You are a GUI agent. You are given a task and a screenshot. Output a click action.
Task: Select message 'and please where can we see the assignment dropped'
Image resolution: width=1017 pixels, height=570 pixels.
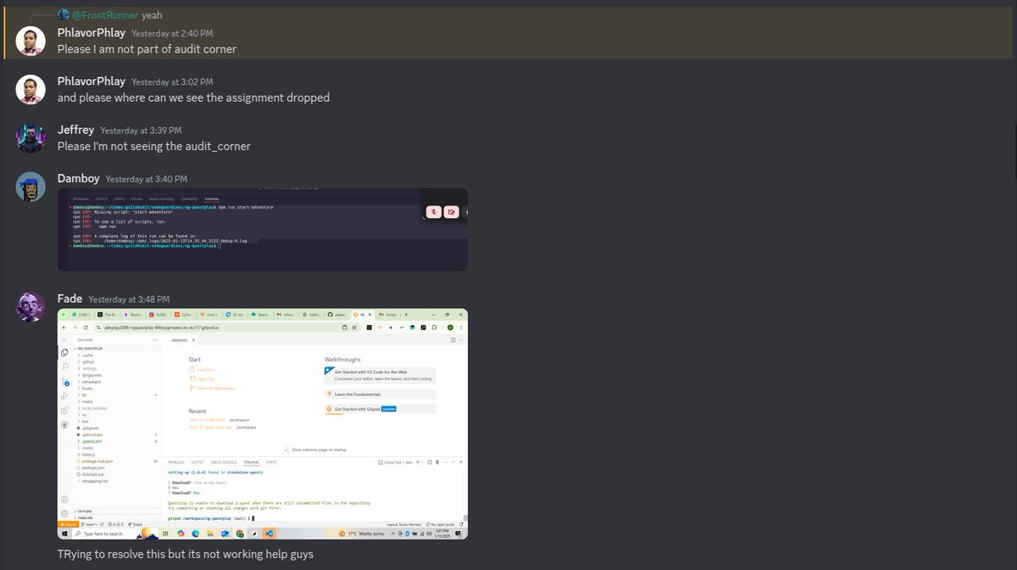click(193, 98)
